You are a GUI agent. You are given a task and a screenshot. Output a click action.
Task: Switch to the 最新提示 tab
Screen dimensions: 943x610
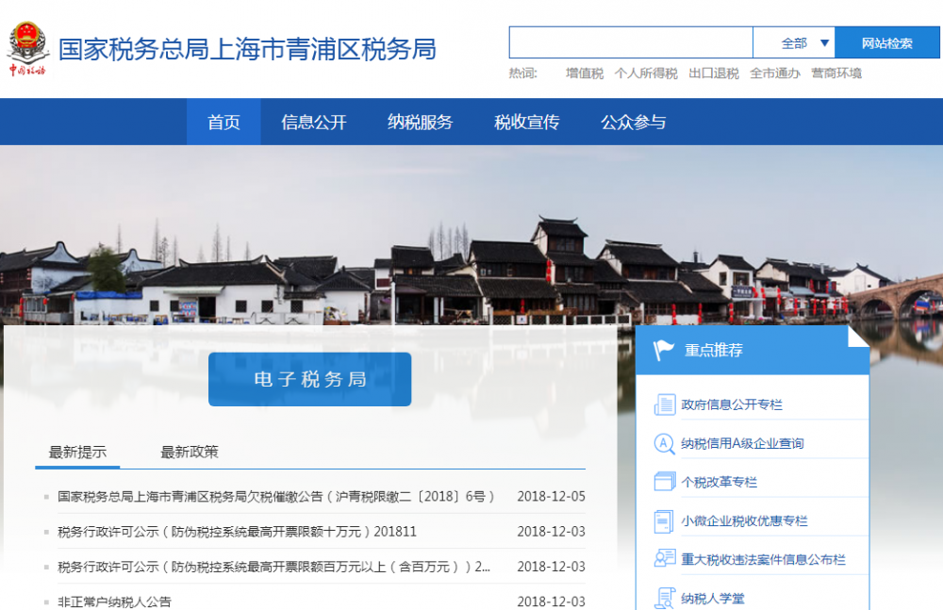(x=77, y=452)
